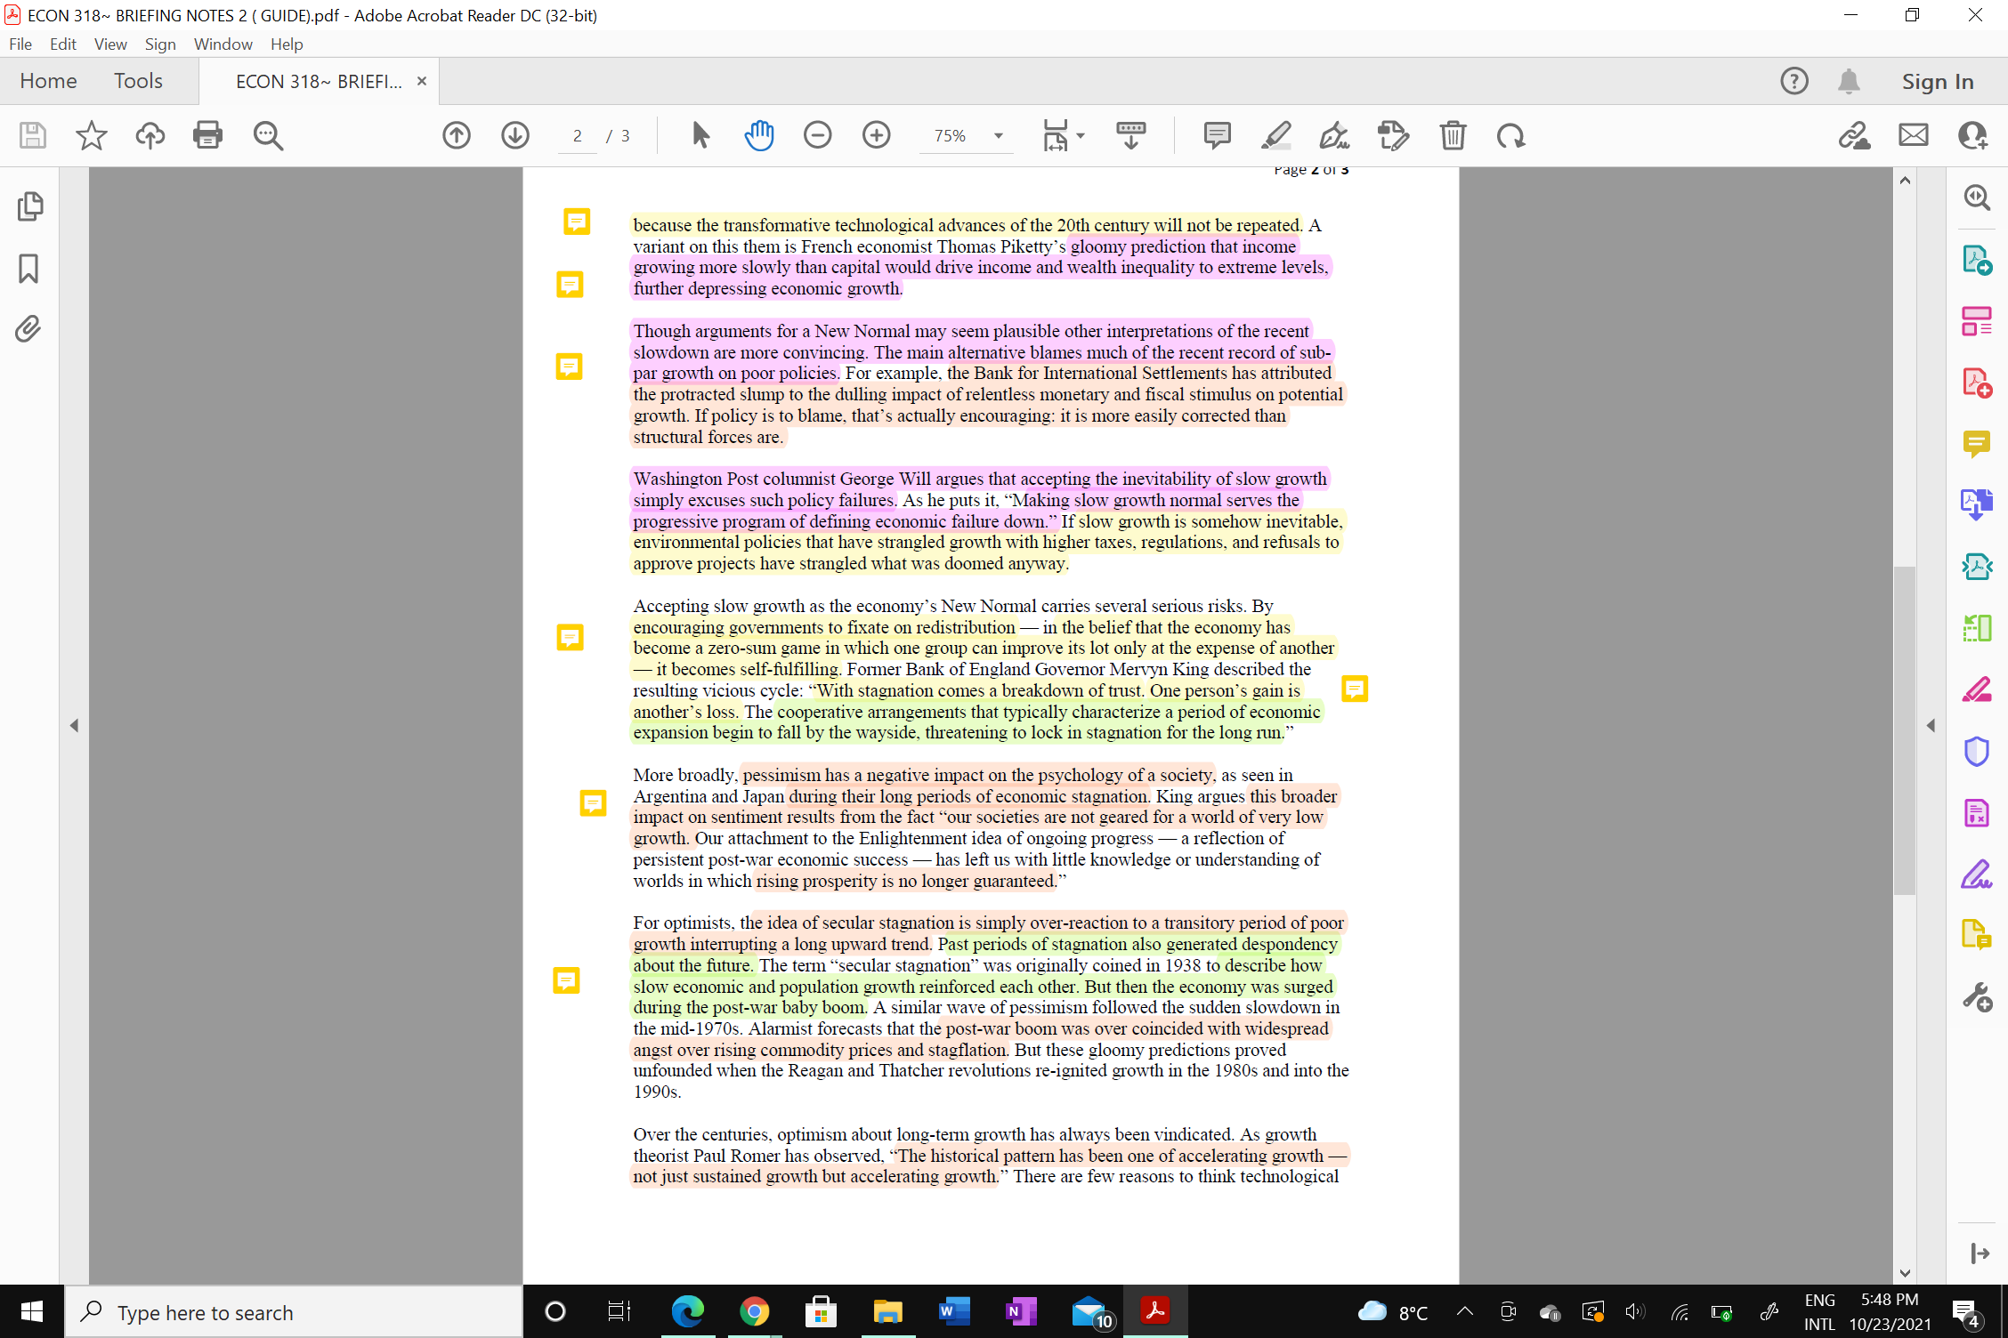Click the page number input field

coord(578,135)
